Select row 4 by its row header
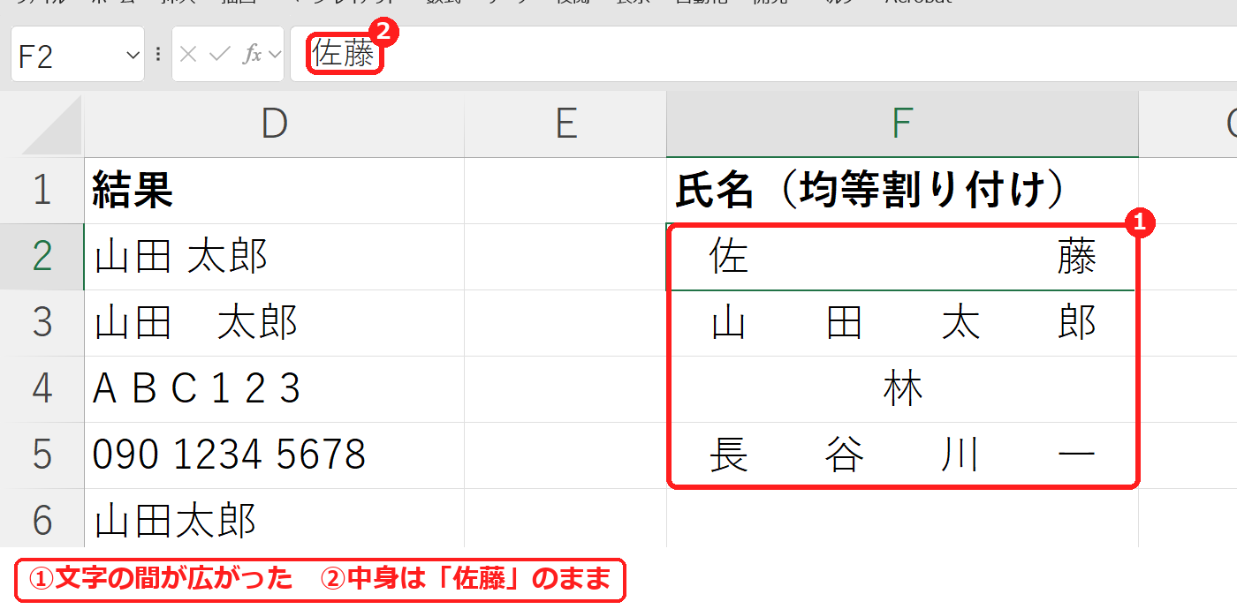The image size is (1237, 609). pyautogui.click(x=42, y=389)
